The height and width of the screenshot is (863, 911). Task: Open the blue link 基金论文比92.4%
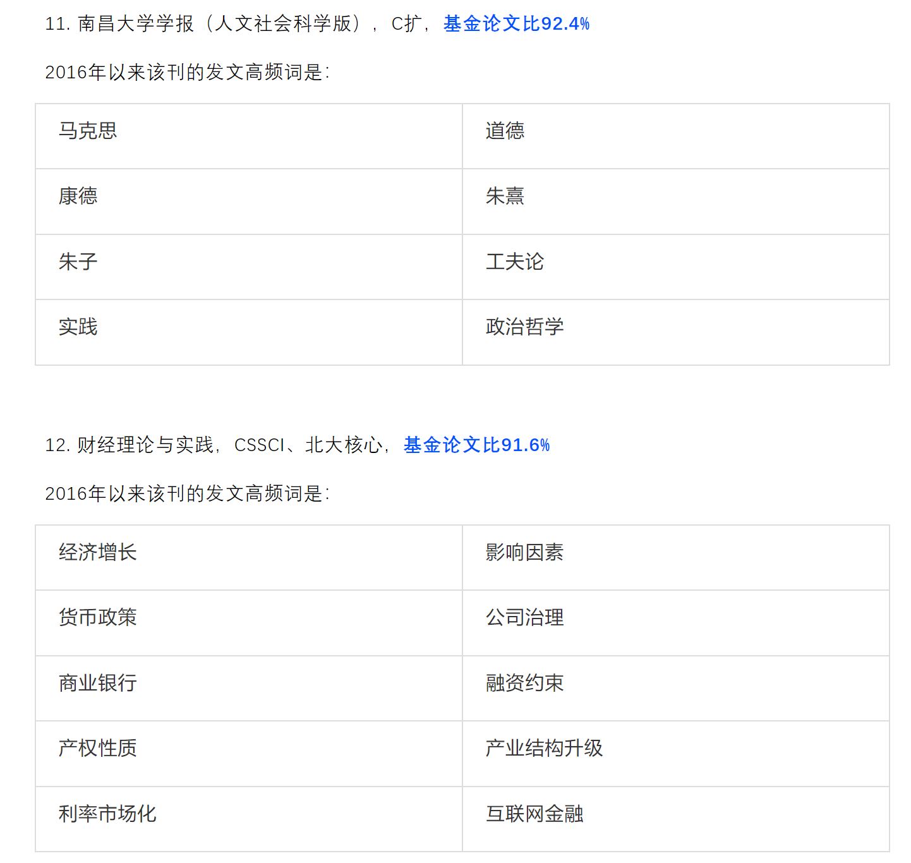516,24
